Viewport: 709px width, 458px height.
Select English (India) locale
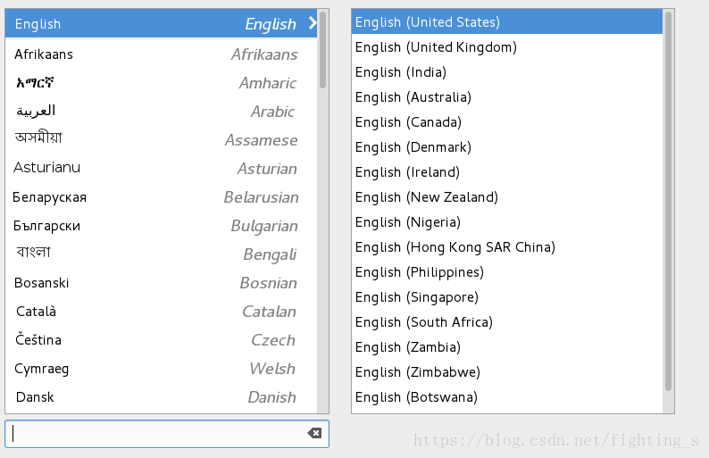507,72
